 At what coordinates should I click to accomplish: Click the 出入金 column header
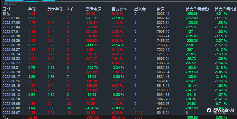pyautogui.click(x=140, y=9)
